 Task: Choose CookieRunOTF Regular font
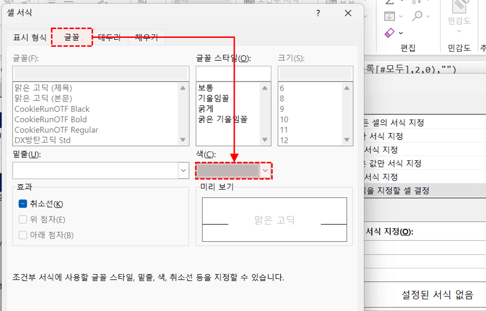click(x=56, y=130)
